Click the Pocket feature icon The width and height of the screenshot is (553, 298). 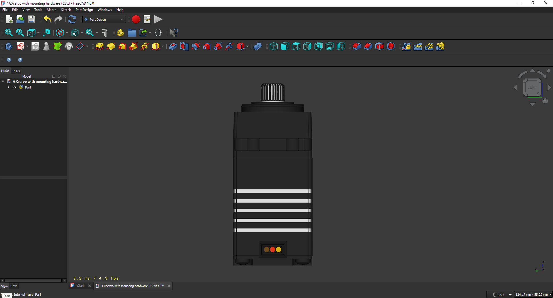pyautogui.click(x=173, y=46)
